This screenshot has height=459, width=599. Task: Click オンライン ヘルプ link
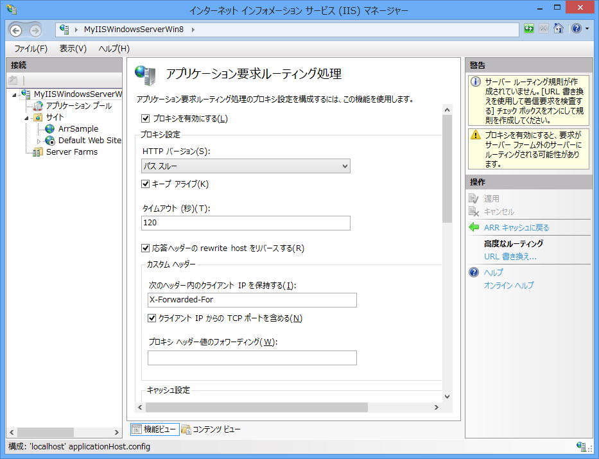pos(509,285)
